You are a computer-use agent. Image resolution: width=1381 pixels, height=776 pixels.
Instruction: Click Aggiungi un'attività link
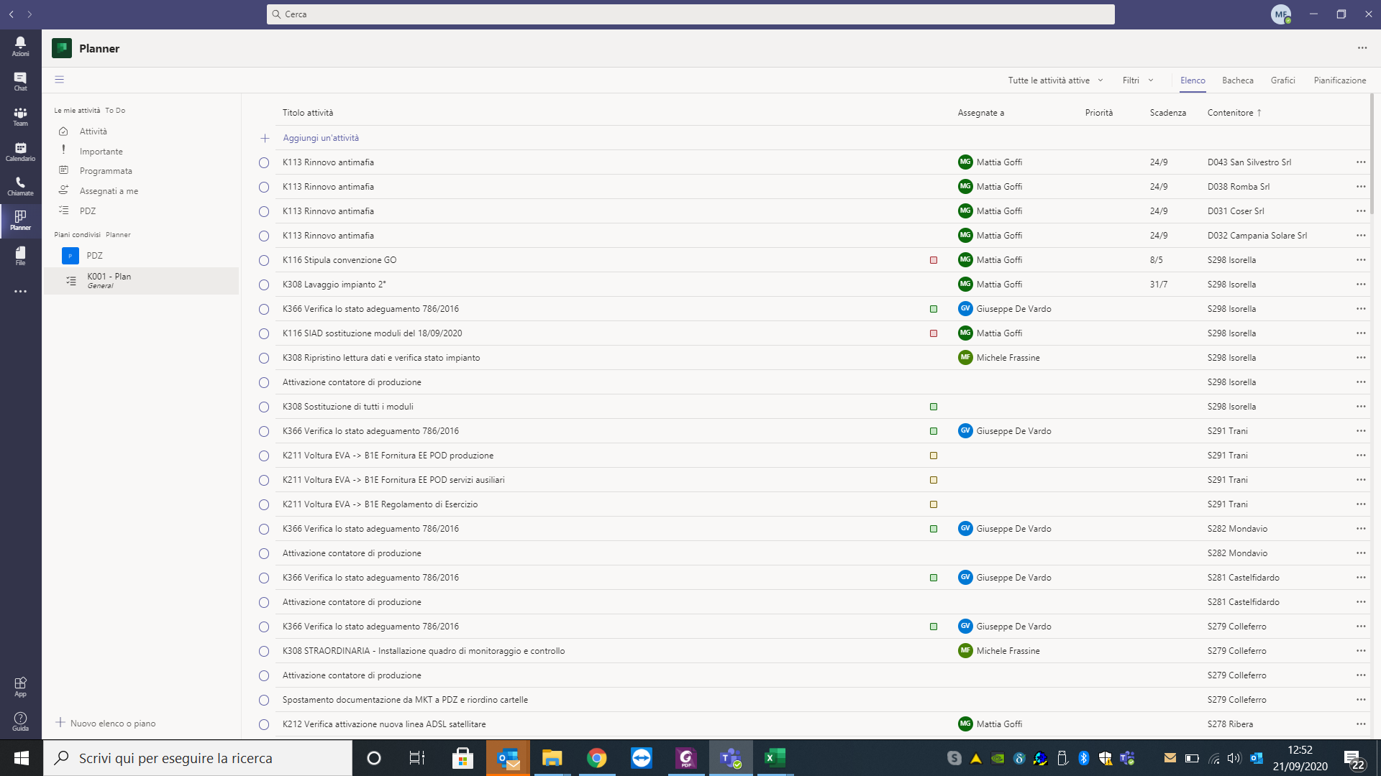[321, 138]
